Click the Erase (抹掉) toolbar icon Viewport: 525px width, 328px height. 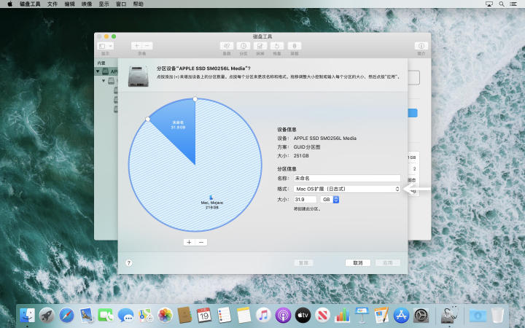pos(260,46)
